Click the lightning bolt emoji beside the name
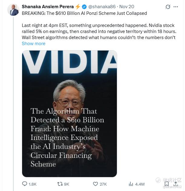 point(78,7)
